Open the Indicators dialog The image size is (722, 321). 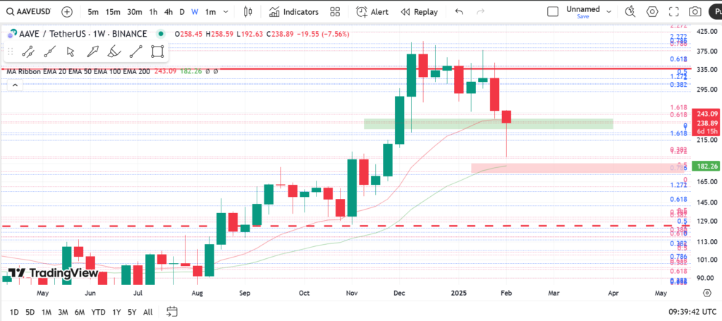point(295,12)
